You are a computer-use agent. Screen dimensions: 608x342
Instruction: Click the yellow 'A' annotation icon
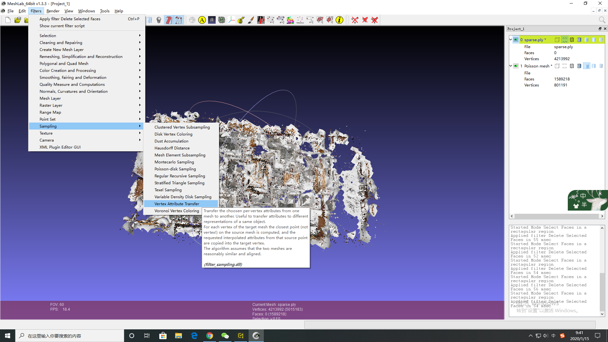[202, 20]
